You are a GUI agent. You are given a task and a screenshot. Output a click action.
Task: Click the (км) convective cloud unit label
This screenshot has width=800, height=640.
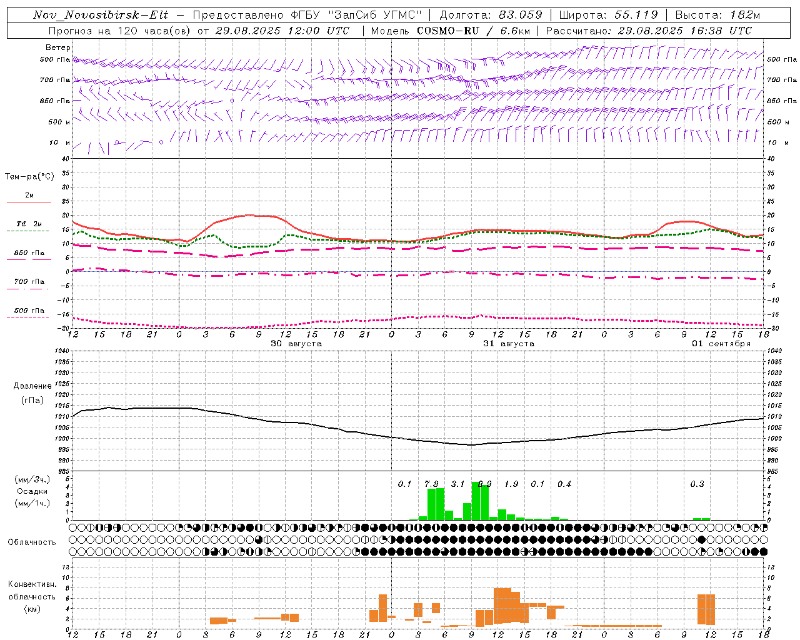click(x=32, y=609)
